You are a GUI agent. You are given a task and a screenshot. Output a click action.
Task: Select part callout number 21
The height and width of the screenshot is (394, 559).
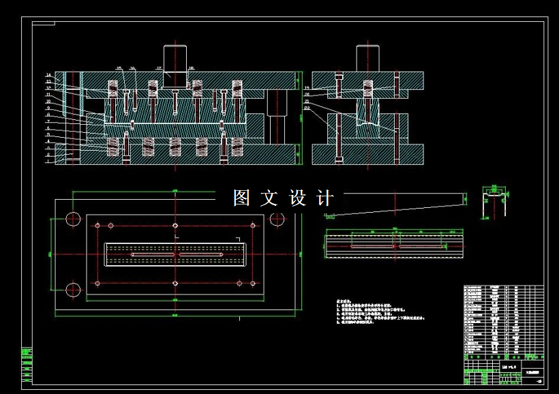pos(307,102)
